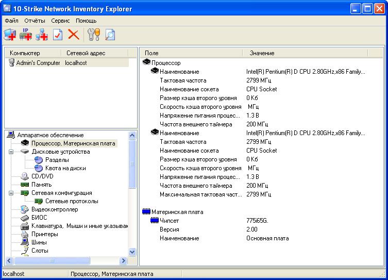Collapse the Дисковые устройства tree node
Screen dimensions: 388x280
pos(11,152)
